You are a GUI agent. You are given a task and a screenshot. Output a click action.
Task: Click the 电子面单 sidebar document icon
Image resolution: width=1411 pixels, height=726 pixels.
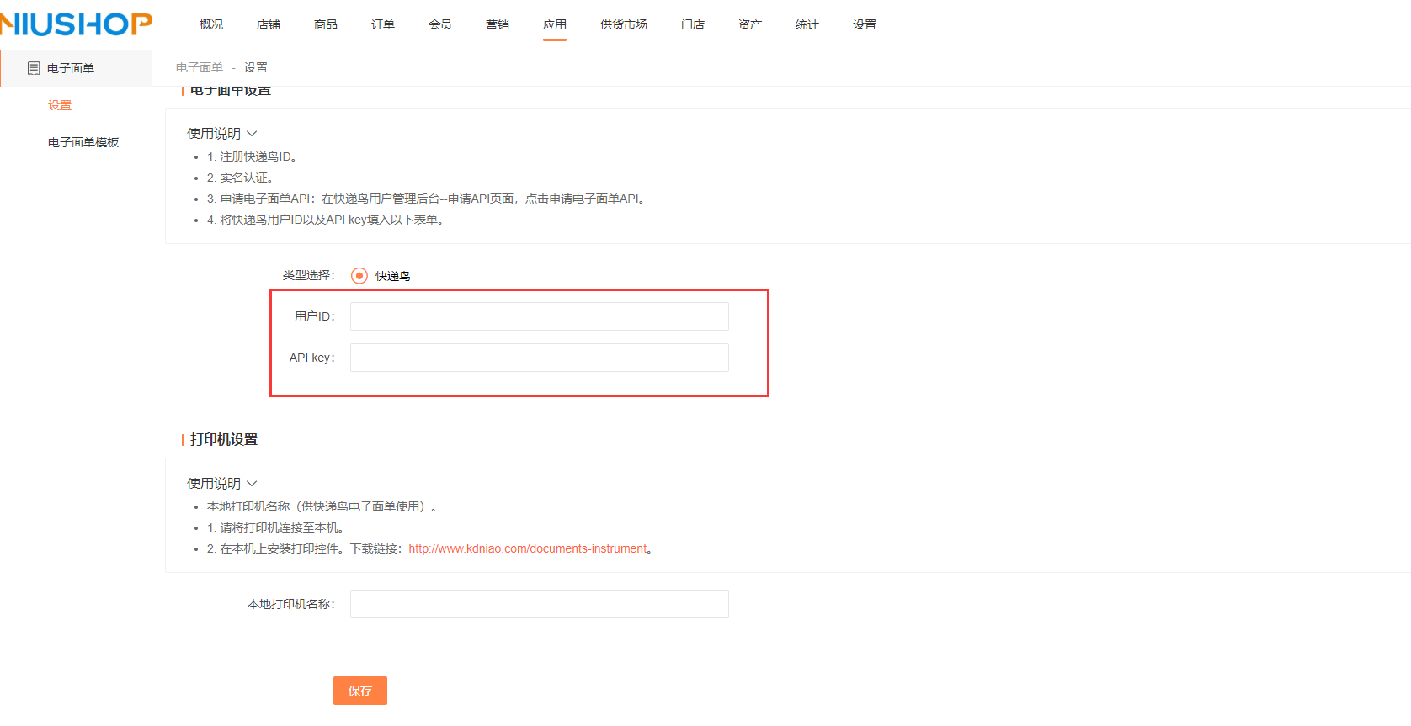[34, 68]
